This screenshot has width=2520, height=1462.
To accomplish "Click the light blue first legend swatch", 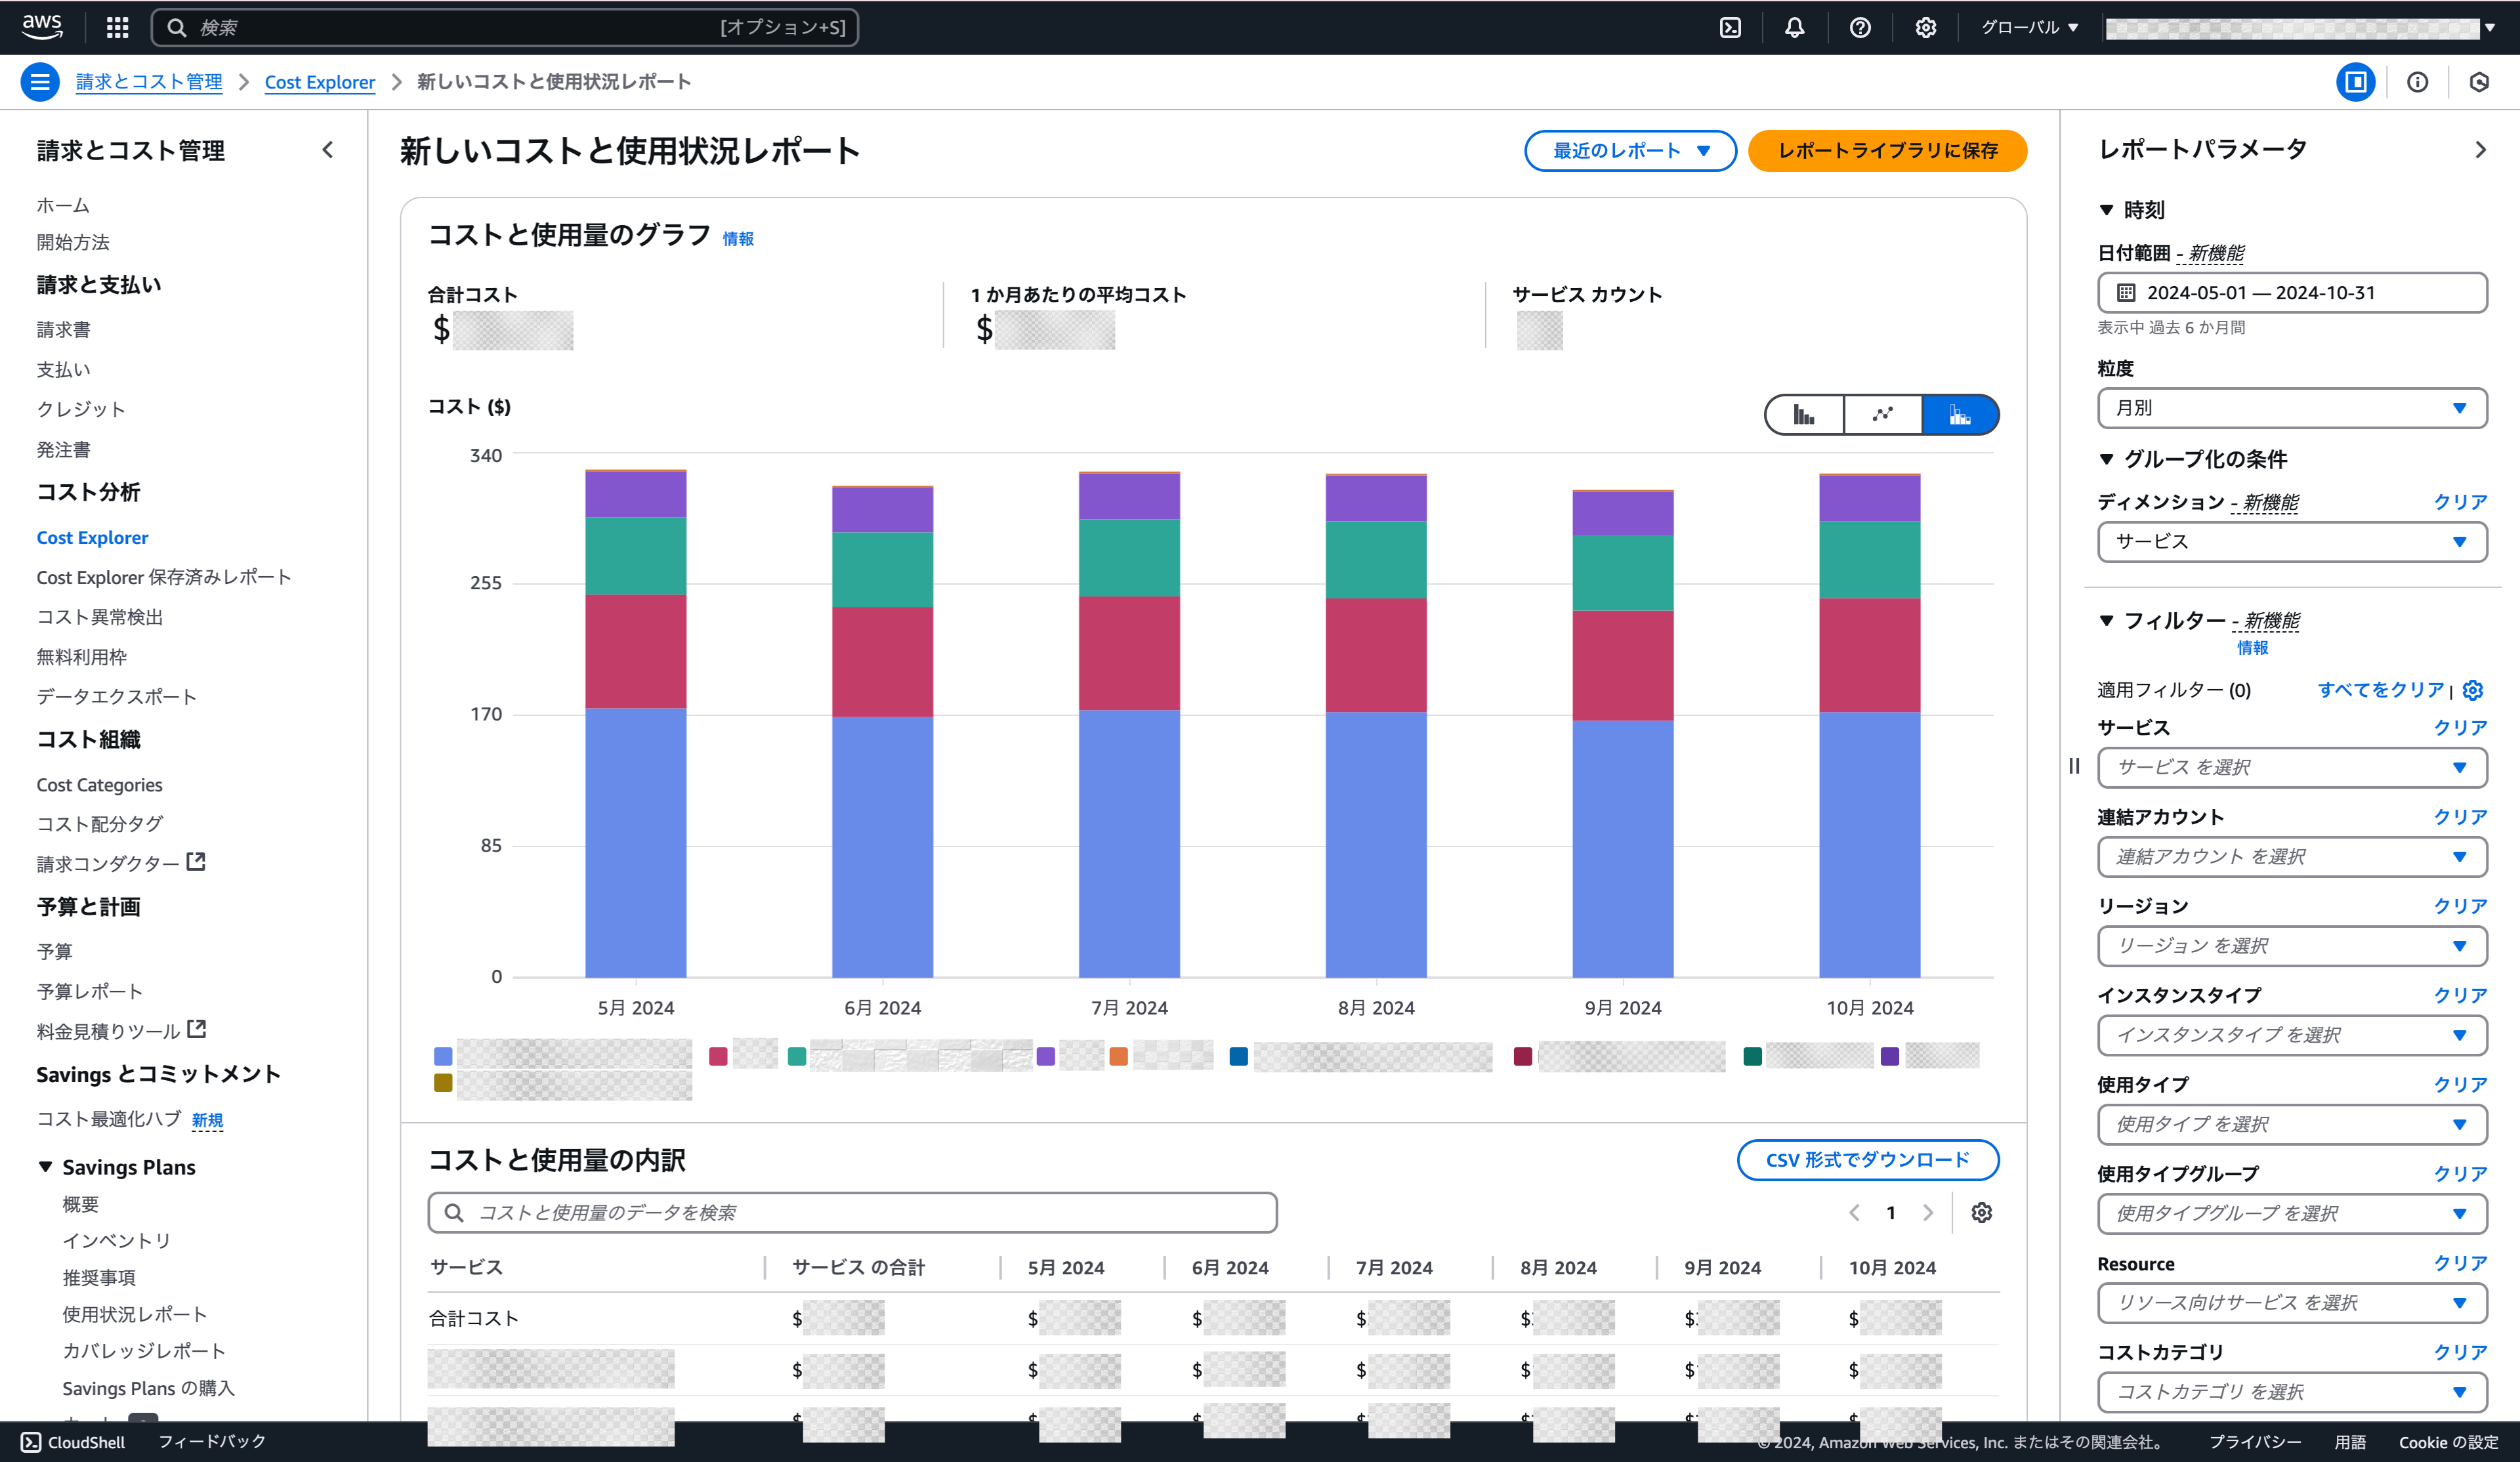I will (x=443, y=1056).
